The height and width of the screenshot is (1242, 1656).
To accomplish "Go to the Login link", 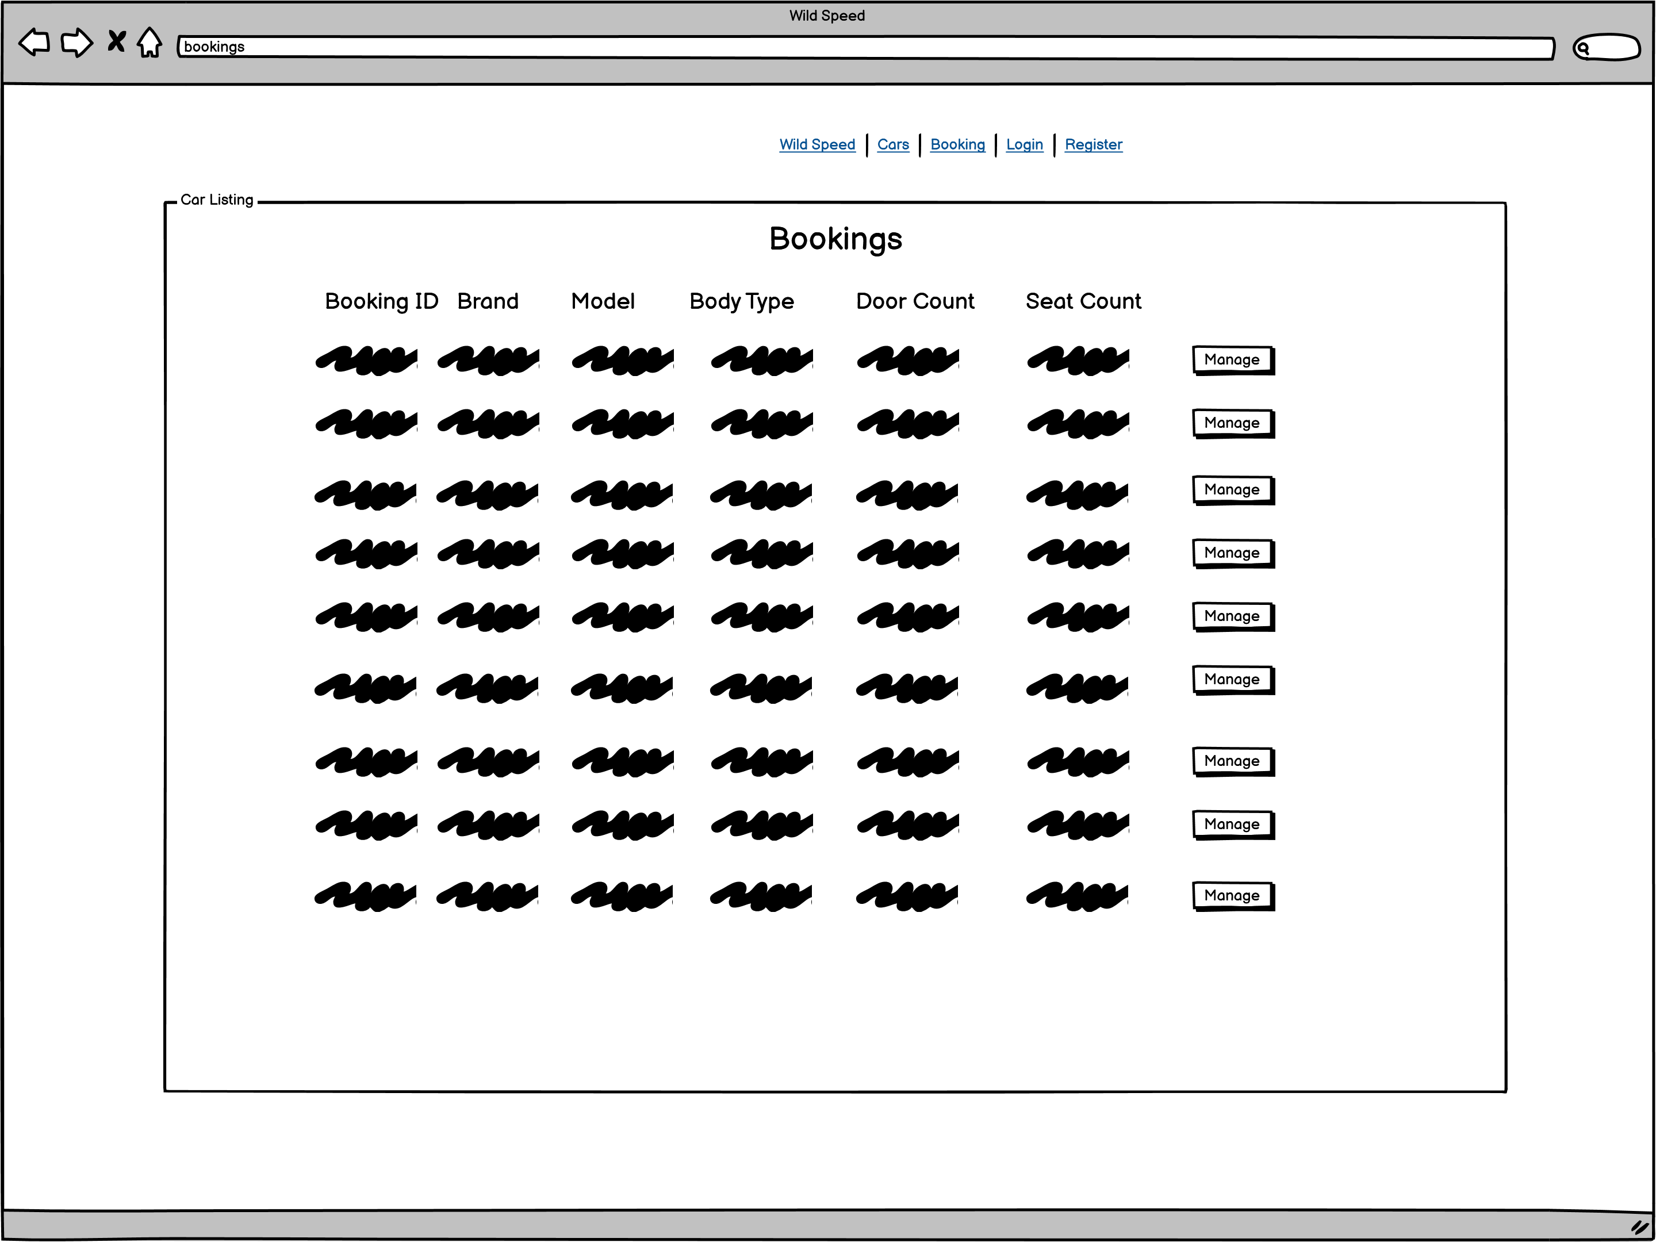I will click(1024, 144).
